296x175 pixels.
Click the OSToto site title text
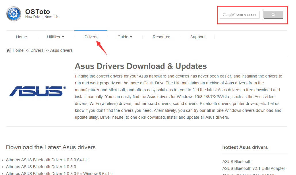pos(38,12)
